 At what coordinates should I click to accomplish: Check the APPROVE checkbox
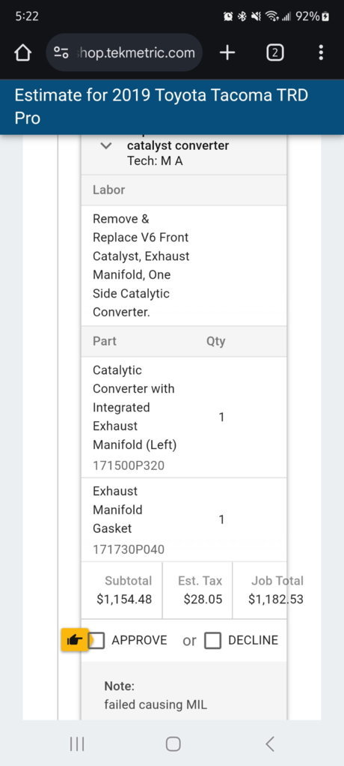pyautogui.click(x=97, y=640)
